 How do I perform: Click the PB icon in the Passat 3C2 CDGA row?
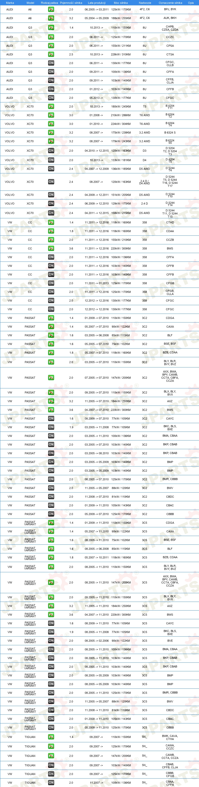(51, 318)
